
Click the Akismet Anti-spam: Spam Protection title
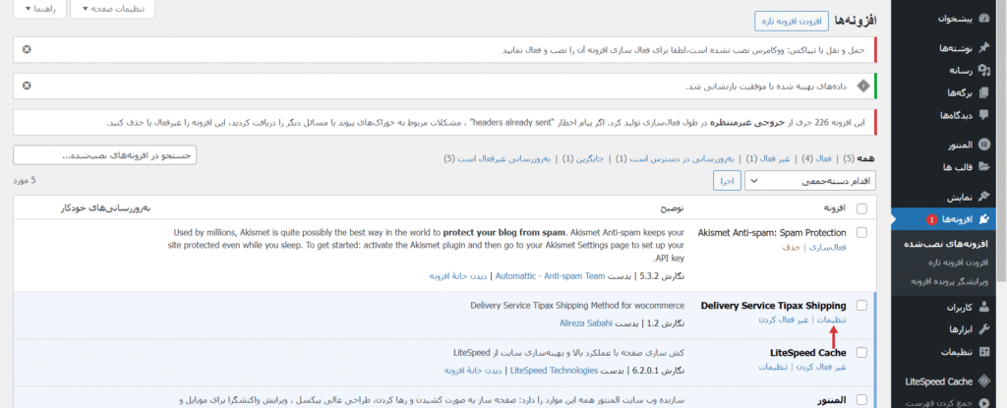click(x=772, y=233)
